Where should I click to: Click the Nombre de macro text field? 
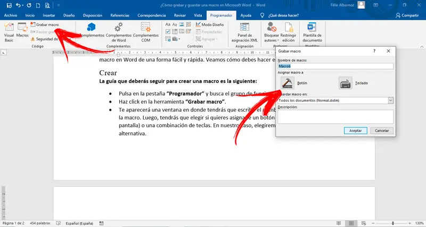point(335,66)
